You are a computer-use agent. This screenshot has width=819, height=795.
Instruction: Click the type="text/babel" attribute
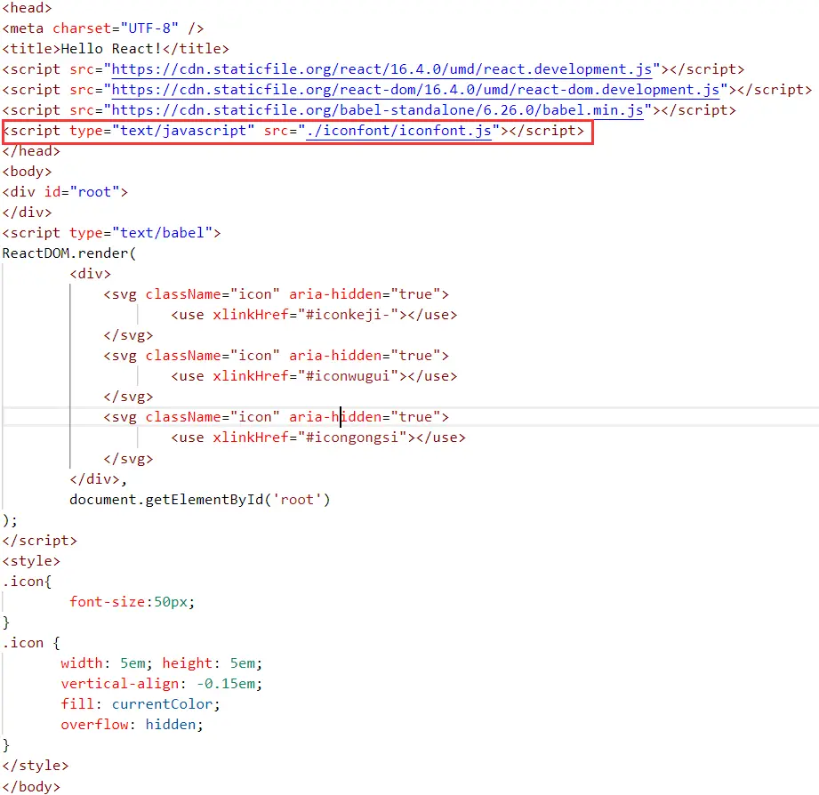[x=141, y=233]
